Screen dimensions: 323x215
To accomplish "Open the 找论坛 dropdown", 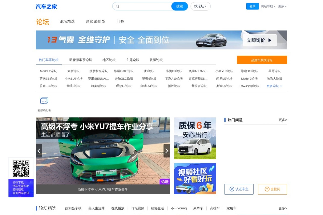I will click(x=201, y=6).
